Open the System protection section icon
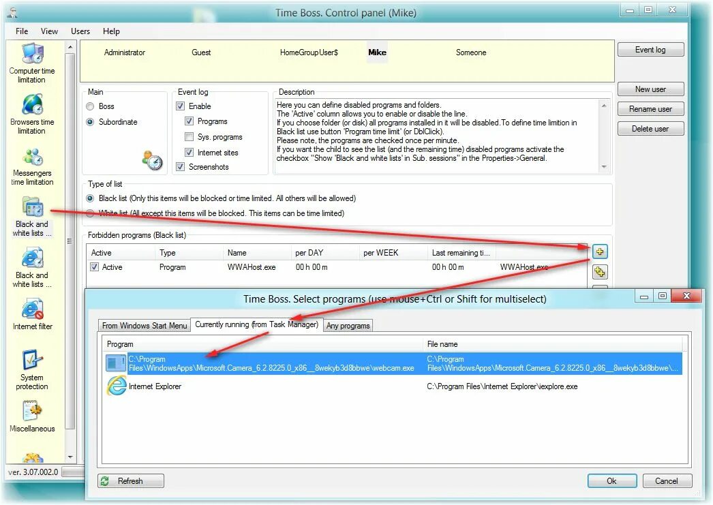This screenshot has height=505, width=713. [x=32, y=361]
